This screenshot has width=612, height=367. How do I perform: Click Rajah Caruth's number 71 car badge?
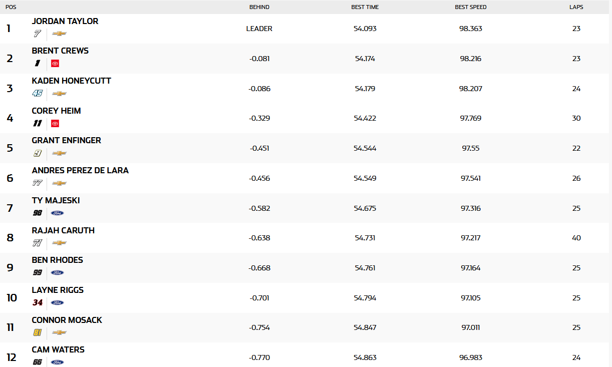pyautogui.click(x=38, y=243)
